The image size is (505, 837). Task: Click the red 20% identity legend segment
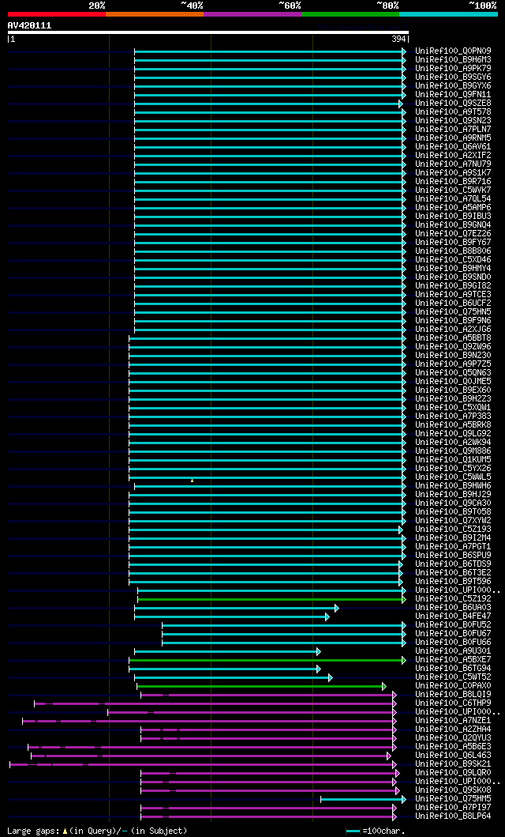coord(57,14)
